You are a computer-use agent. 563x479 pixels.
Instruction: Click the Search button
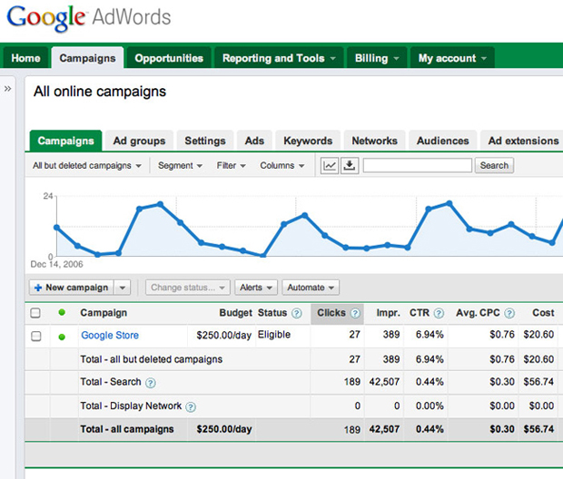494,165
